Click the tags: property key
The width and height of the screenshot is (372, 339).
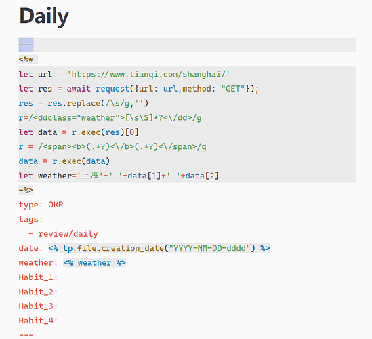tap(31, 219)
